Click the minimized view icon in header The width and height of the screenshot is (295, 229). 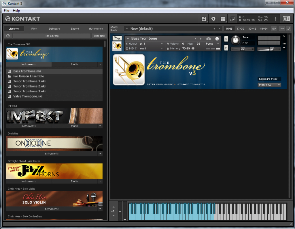click(x=232, y=19)
